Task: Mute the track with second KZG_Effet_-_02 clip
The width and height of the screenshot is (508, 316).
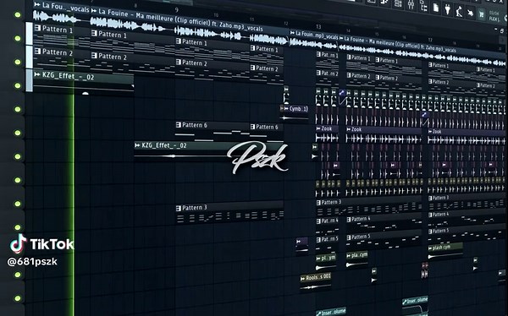Action: point(18,156)
